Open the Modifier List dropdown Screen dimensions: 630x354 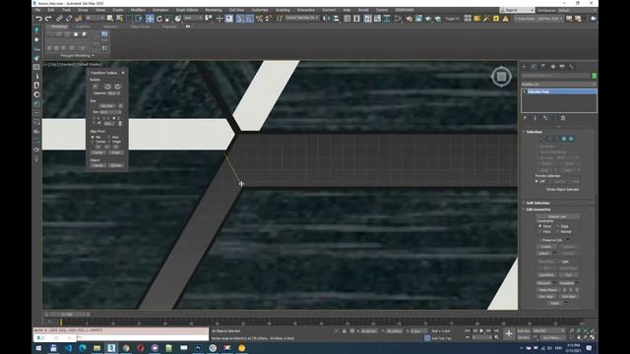[x=558, y=85]
